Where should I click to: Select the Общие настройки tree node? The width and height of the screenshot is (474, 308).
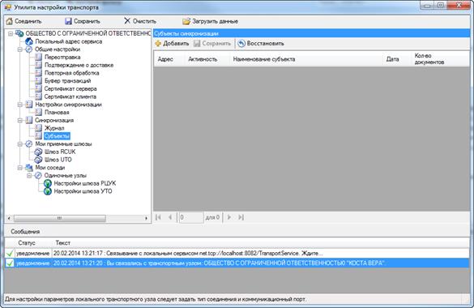[x=58, y=49]
